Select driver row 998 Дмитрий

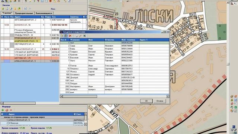tap(115, 77)
